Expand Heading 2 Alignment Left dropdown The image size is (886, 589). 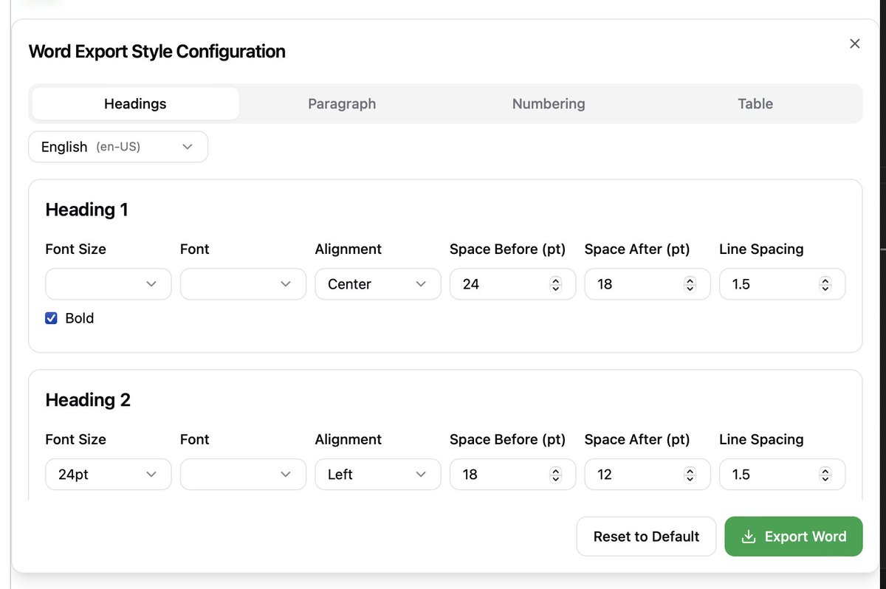[377, 475]
